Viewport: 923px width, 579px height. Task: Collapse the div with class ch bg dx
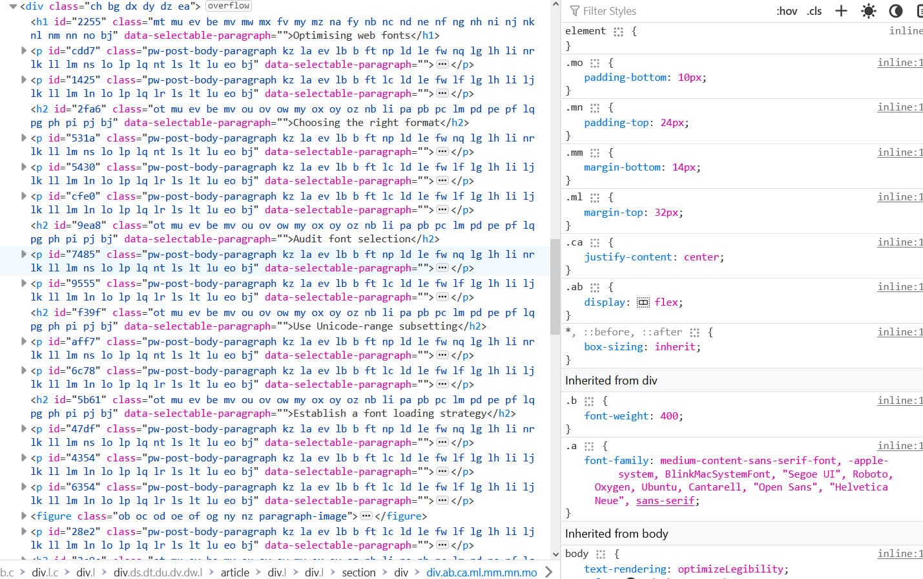(x=13, y=5)
